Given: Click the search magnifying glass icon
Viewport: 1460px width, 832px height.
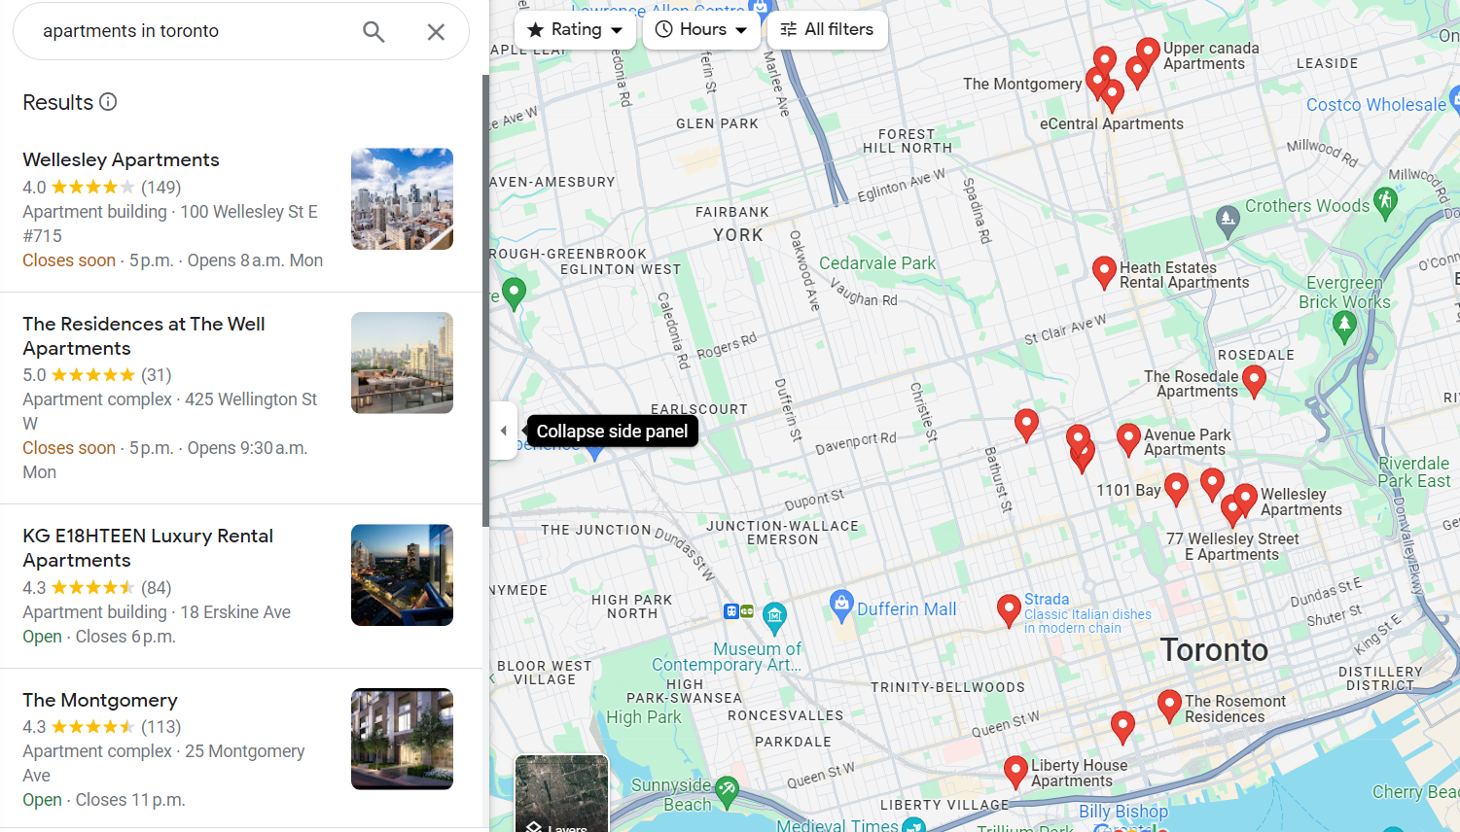Looking at the screenshot, I should [374, 31].
